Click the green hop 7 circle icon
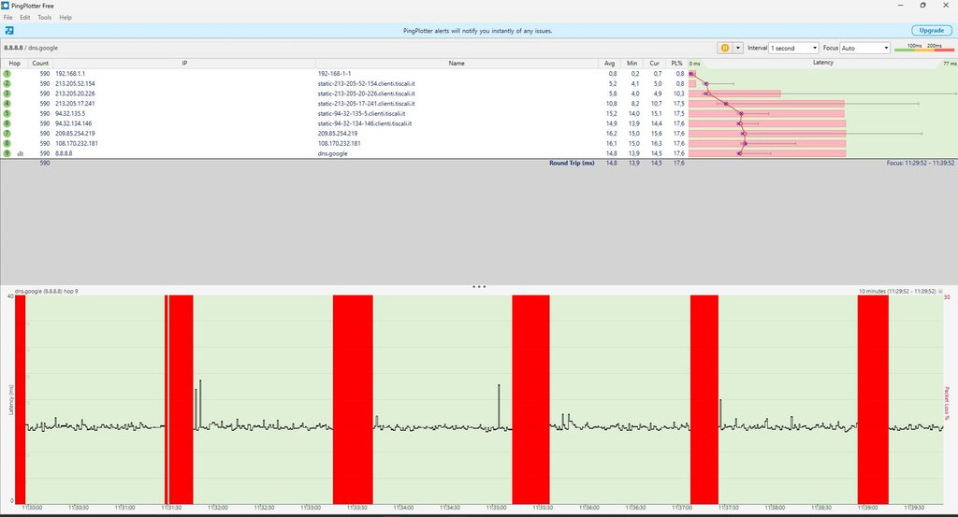This screenshot has height=517, width=958. point(7,134)
